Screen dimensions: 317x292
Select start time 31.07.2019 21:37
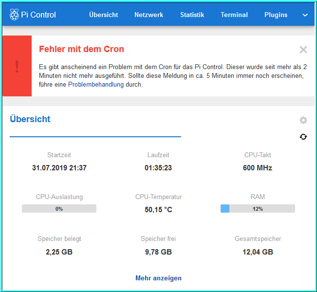tap(59, 168)
